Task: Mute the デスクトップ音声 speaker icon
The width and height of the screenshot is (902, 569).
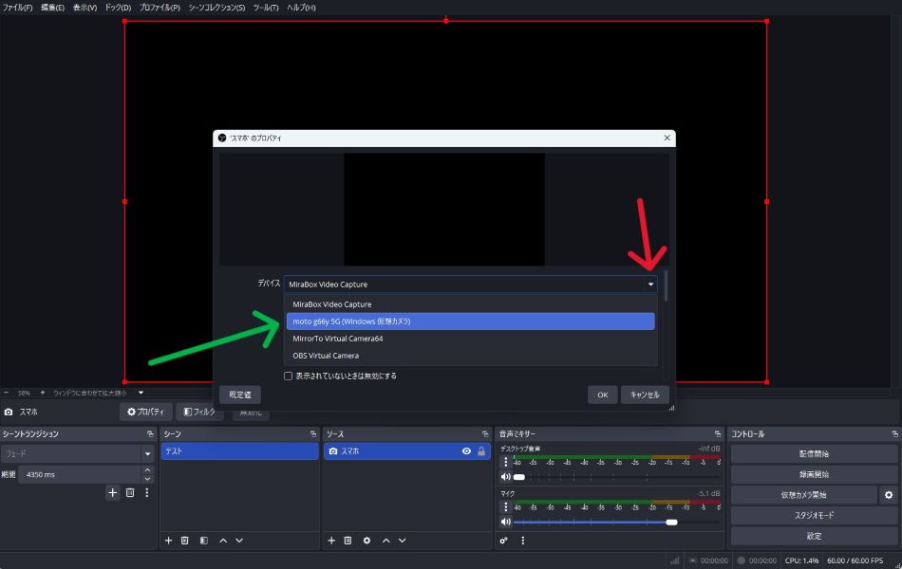Action: 505,477
